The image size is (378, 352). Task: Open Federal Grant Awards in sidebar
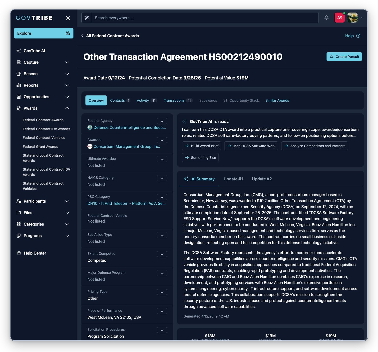click(40, 147)
